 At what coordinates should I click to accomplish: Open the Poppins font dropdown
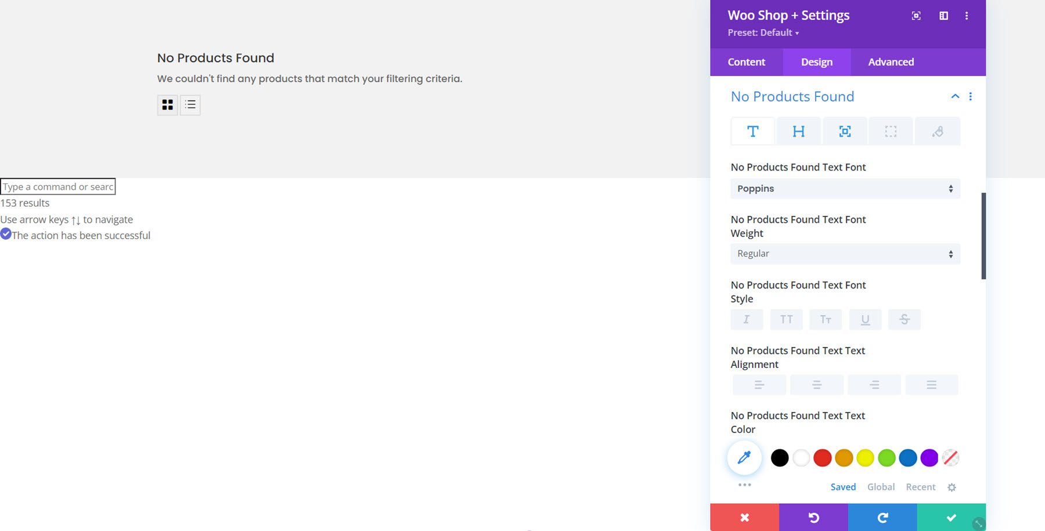pos(844,188)
